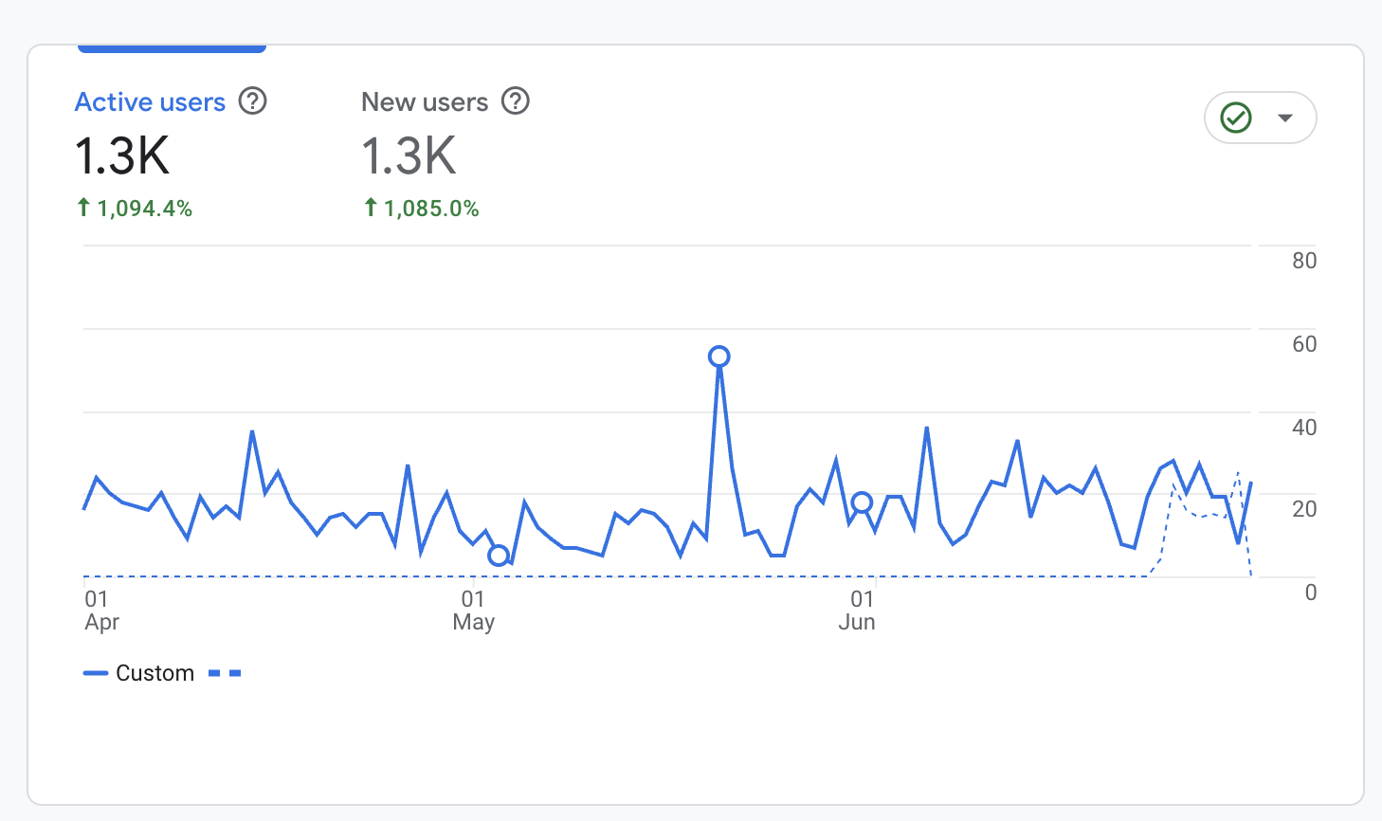This screenshot has height=821, width=1382.
Task: Open the Active users help tooltip
Action: (252, 101)
